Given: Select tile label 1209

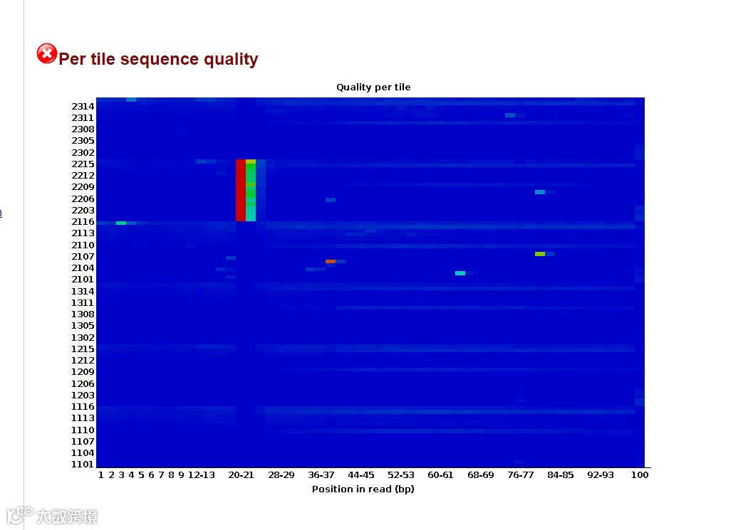Looking at the screenshot, I should pos(83,372).
